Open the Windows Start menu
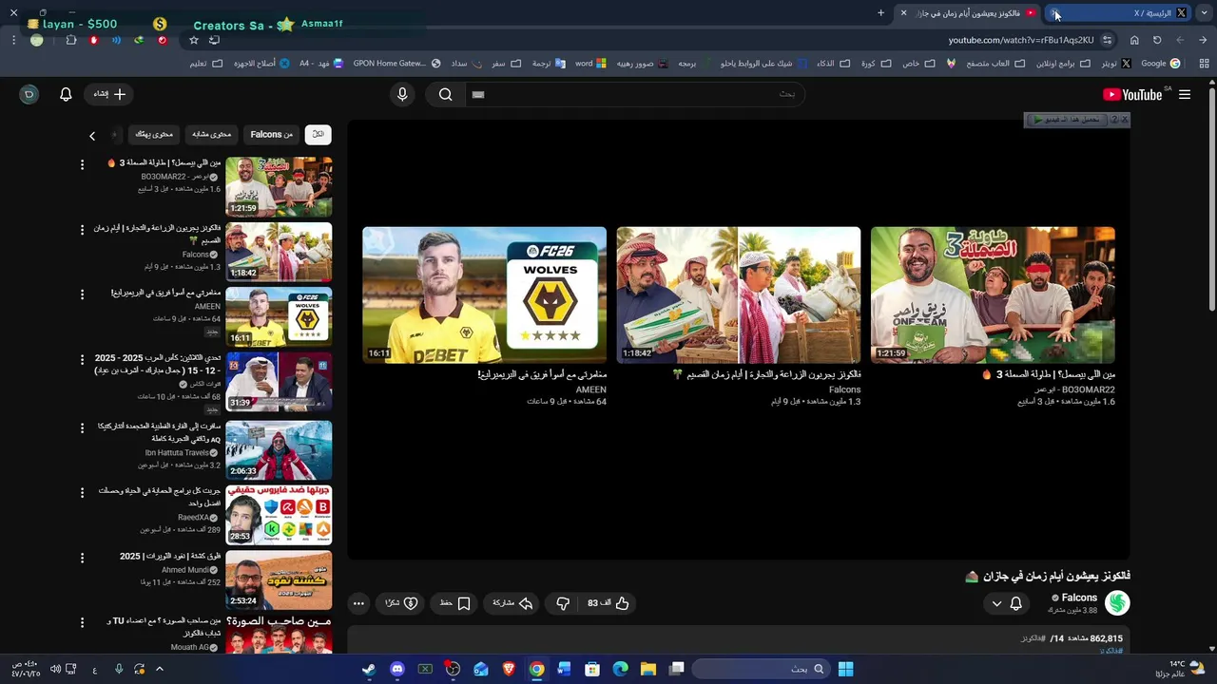 pyautogui.click(x=845, y=669)
